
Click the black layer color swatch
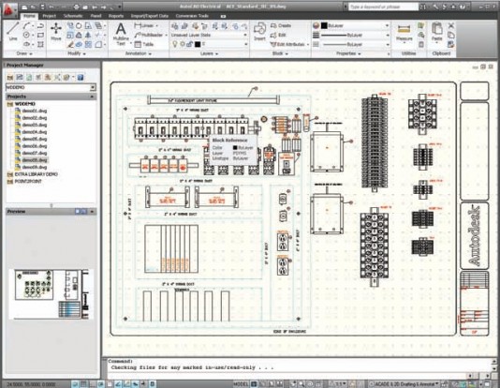(x=198, y=44)
